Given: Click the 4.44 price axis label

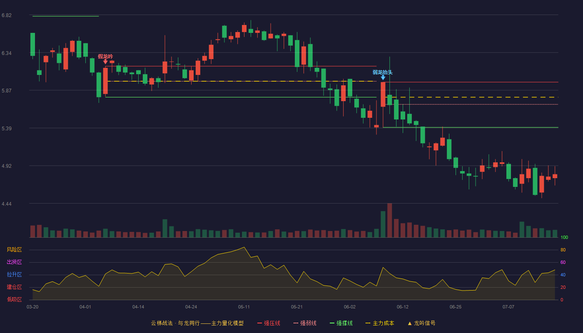Looking at the screenshot, I should (x=7, y=204).
